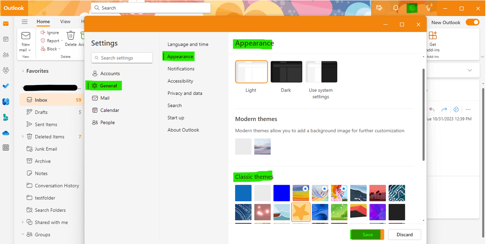Open Accessibility settings page
The width and height of the screenshot is (486, 244).
coord(180,81)
